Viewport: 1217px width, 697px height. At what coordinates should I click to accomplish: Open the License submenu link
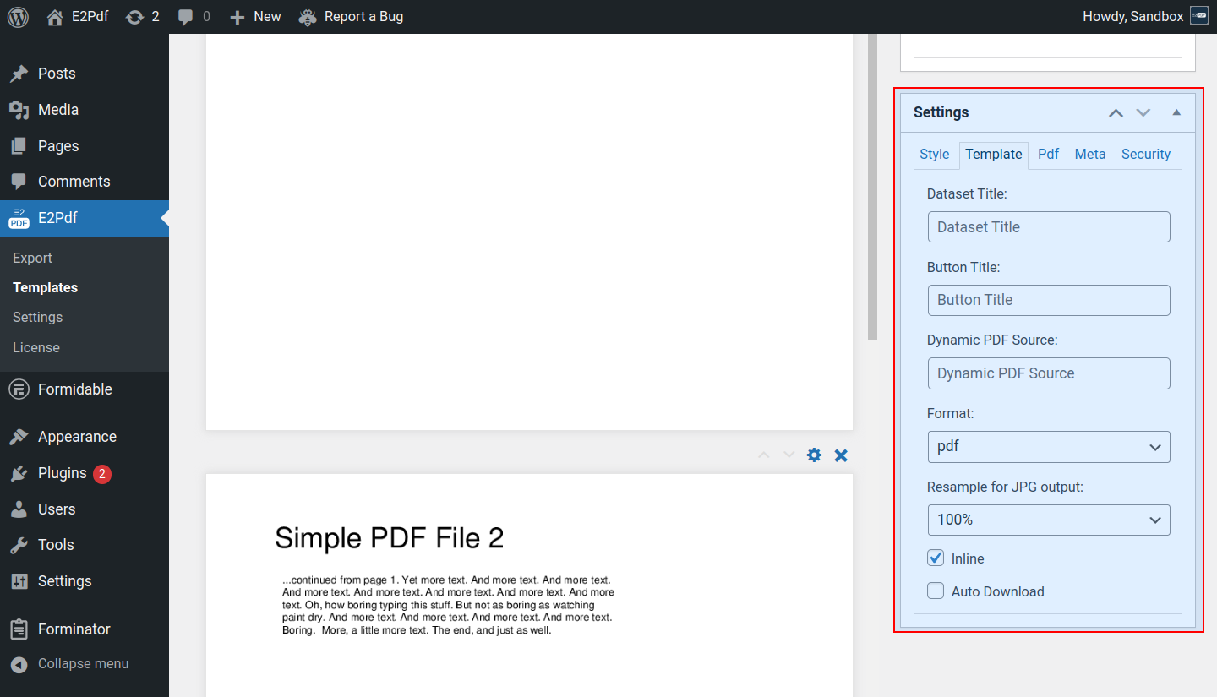click(36, 347)
